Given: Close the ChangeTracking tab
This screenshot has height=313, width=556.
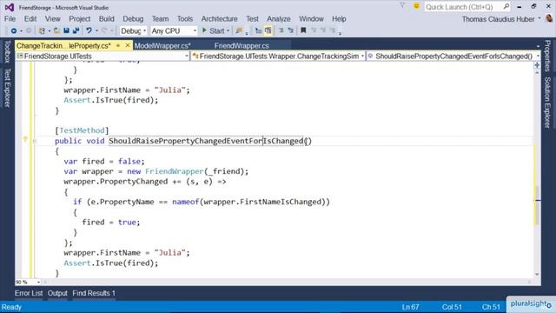Looking at the screenshot, I should pyautogui.click(x=128, y=45).
